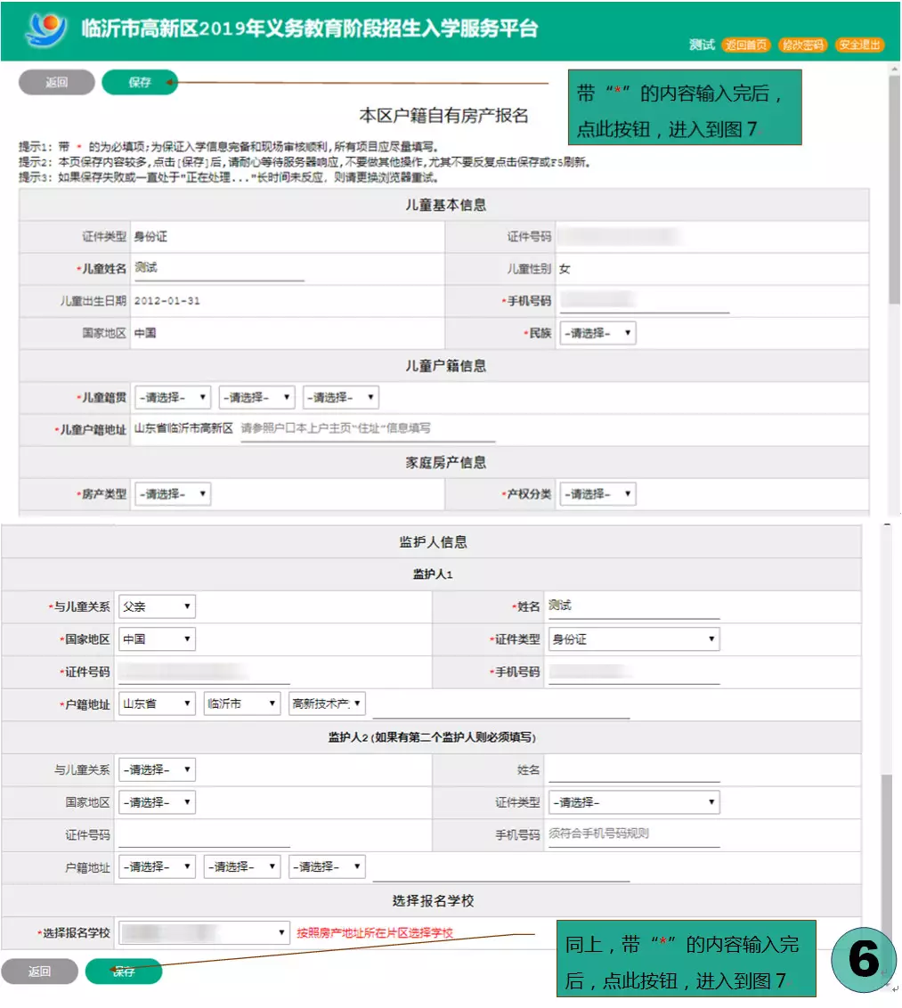Image resolution: width=902 pixels, height=1008 pixels.
Task: Focus guardian 2 证件号码 input field
Action: (x=205, y=835)
